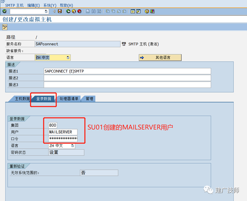Click the 路径 label

[11, 37]
